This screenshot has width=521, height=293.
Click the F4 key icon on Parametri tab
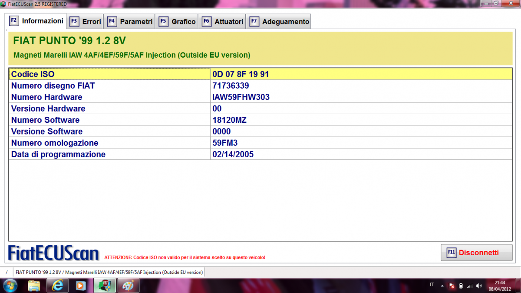pyautogui.click(x=112, y=21)
